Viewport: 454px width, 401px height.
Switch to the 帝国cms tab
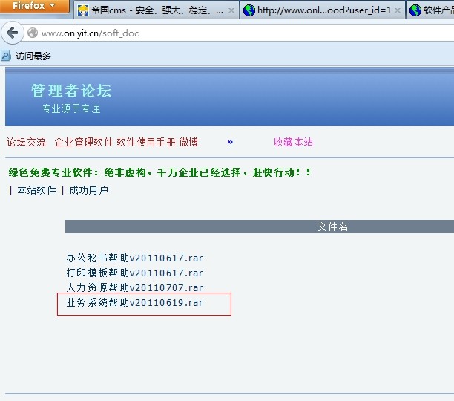pyautogui.click(x=148, y=10)
